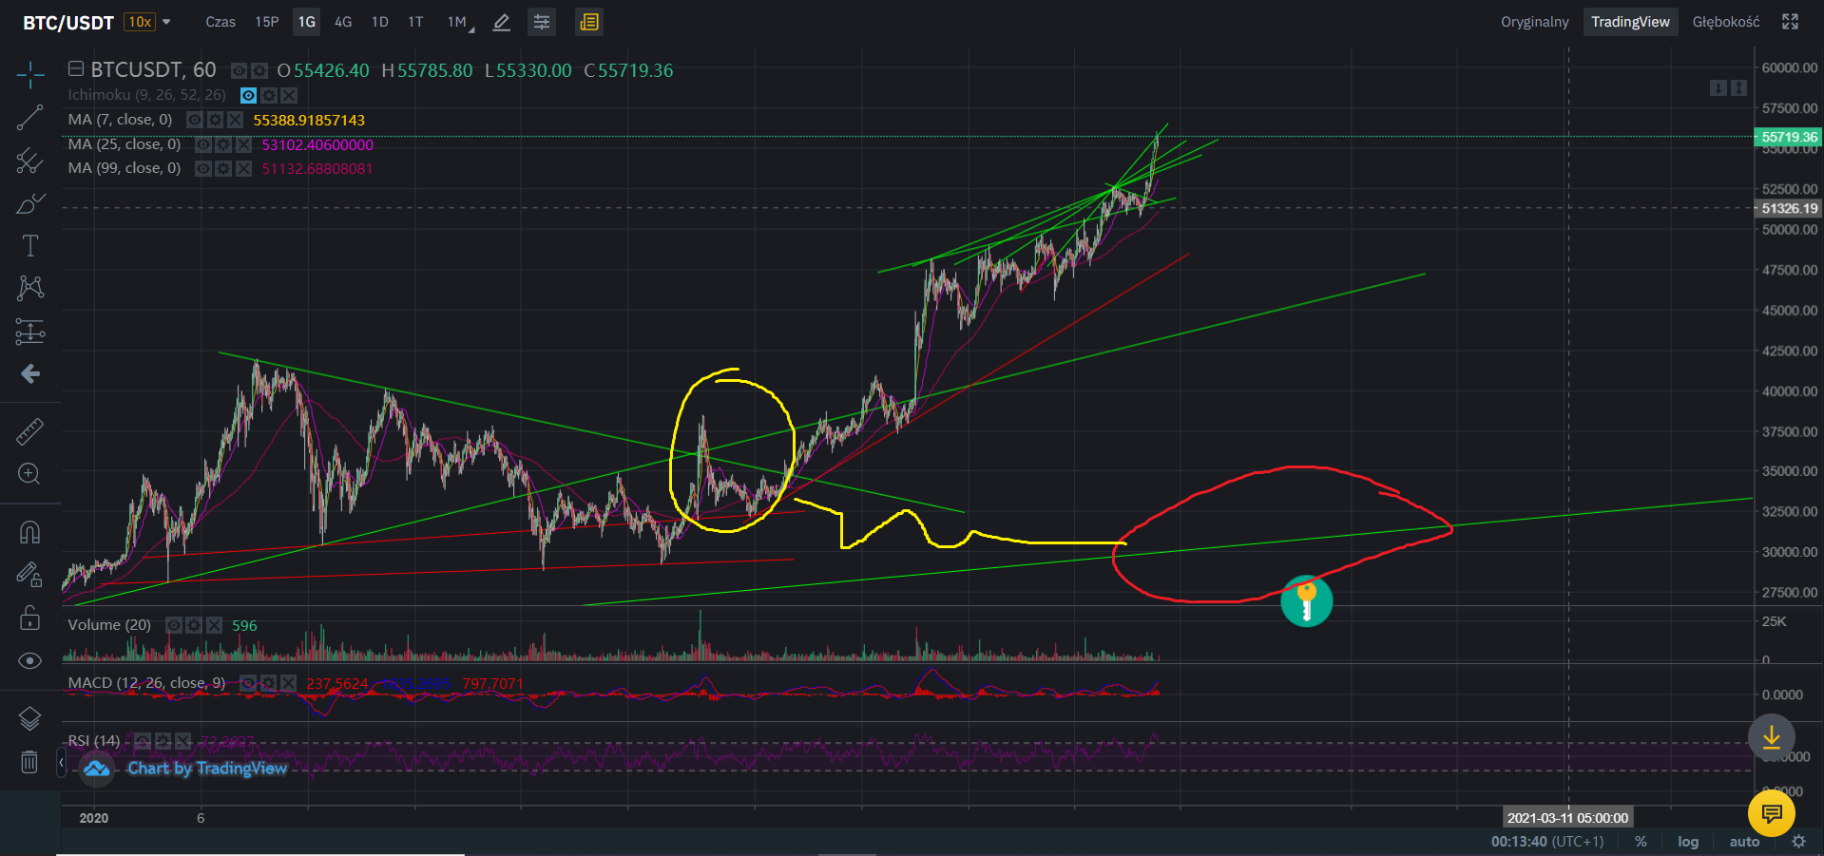
Task: Hide the MA 25 indicator
Action: [203, 144]
